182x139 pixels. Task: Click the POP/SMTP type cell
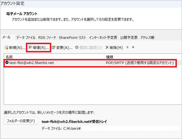click(140, 63)
